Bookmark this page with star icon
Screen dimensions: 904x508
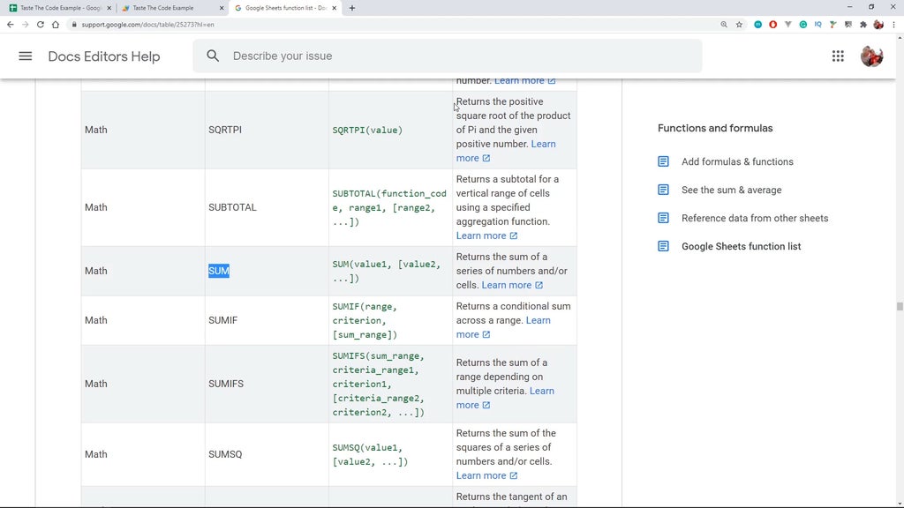[x=739, y=25]
